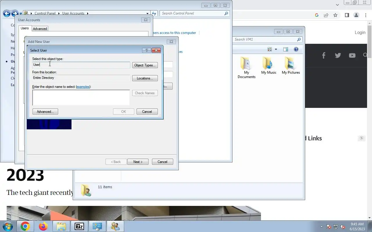Click the Locations button
The width and height of the screenshot is (372, 232).
[x=145, y=78]
